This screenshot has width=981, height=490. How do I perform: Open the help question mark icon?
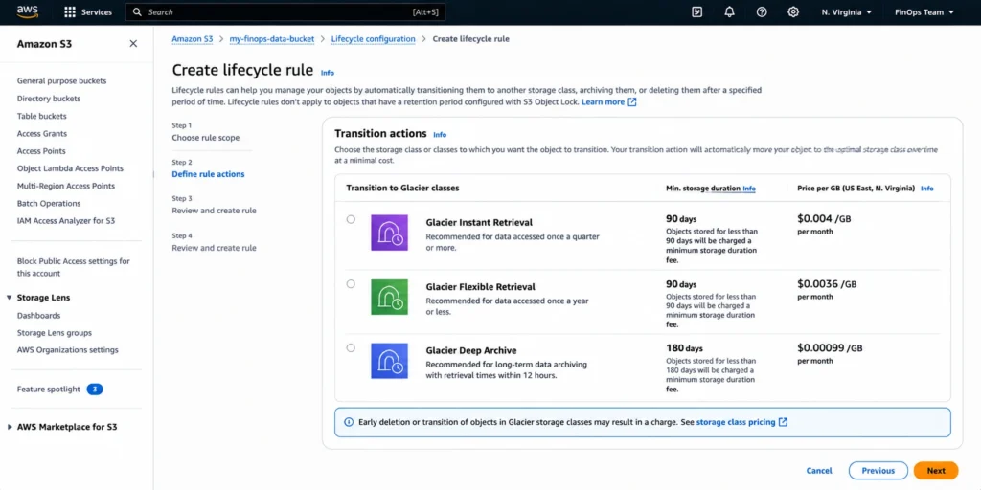[x=762, y=11]
